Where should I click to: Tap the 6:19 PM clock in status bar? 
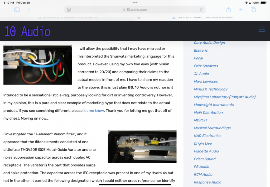(9, 3)
